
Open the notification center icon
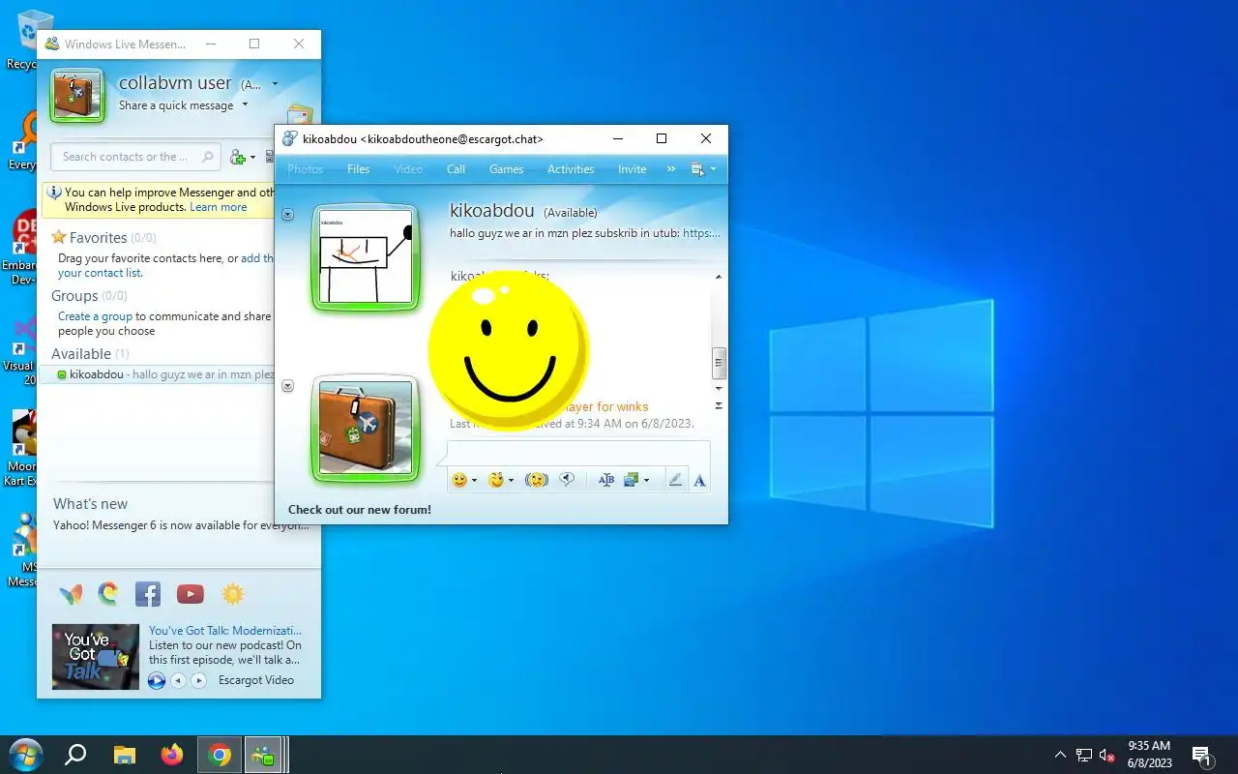tap(1202, 756)
